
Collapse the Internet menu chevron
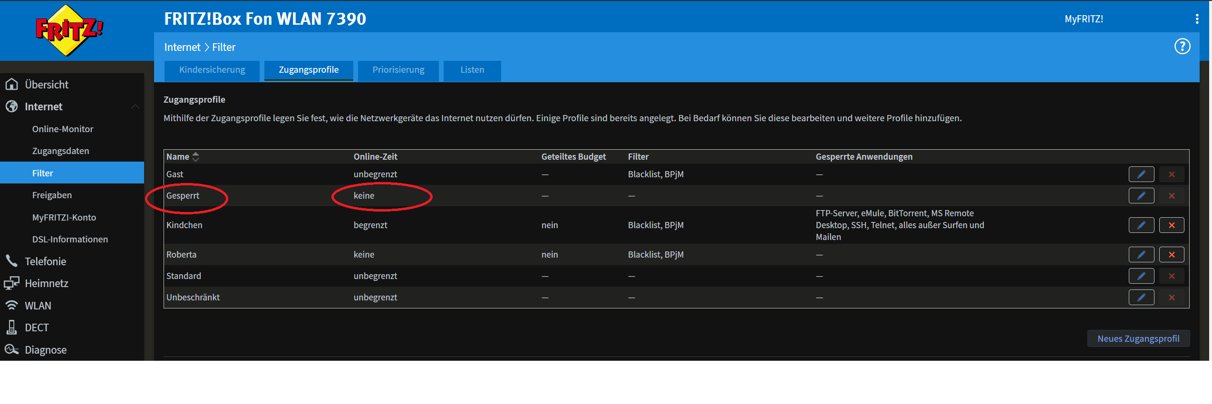[135, 106]
